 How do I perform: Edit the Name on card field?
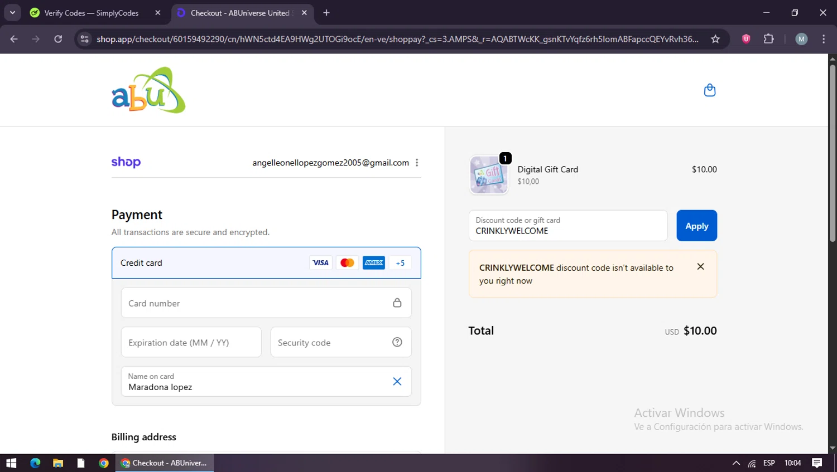click(x=266, y=382)
